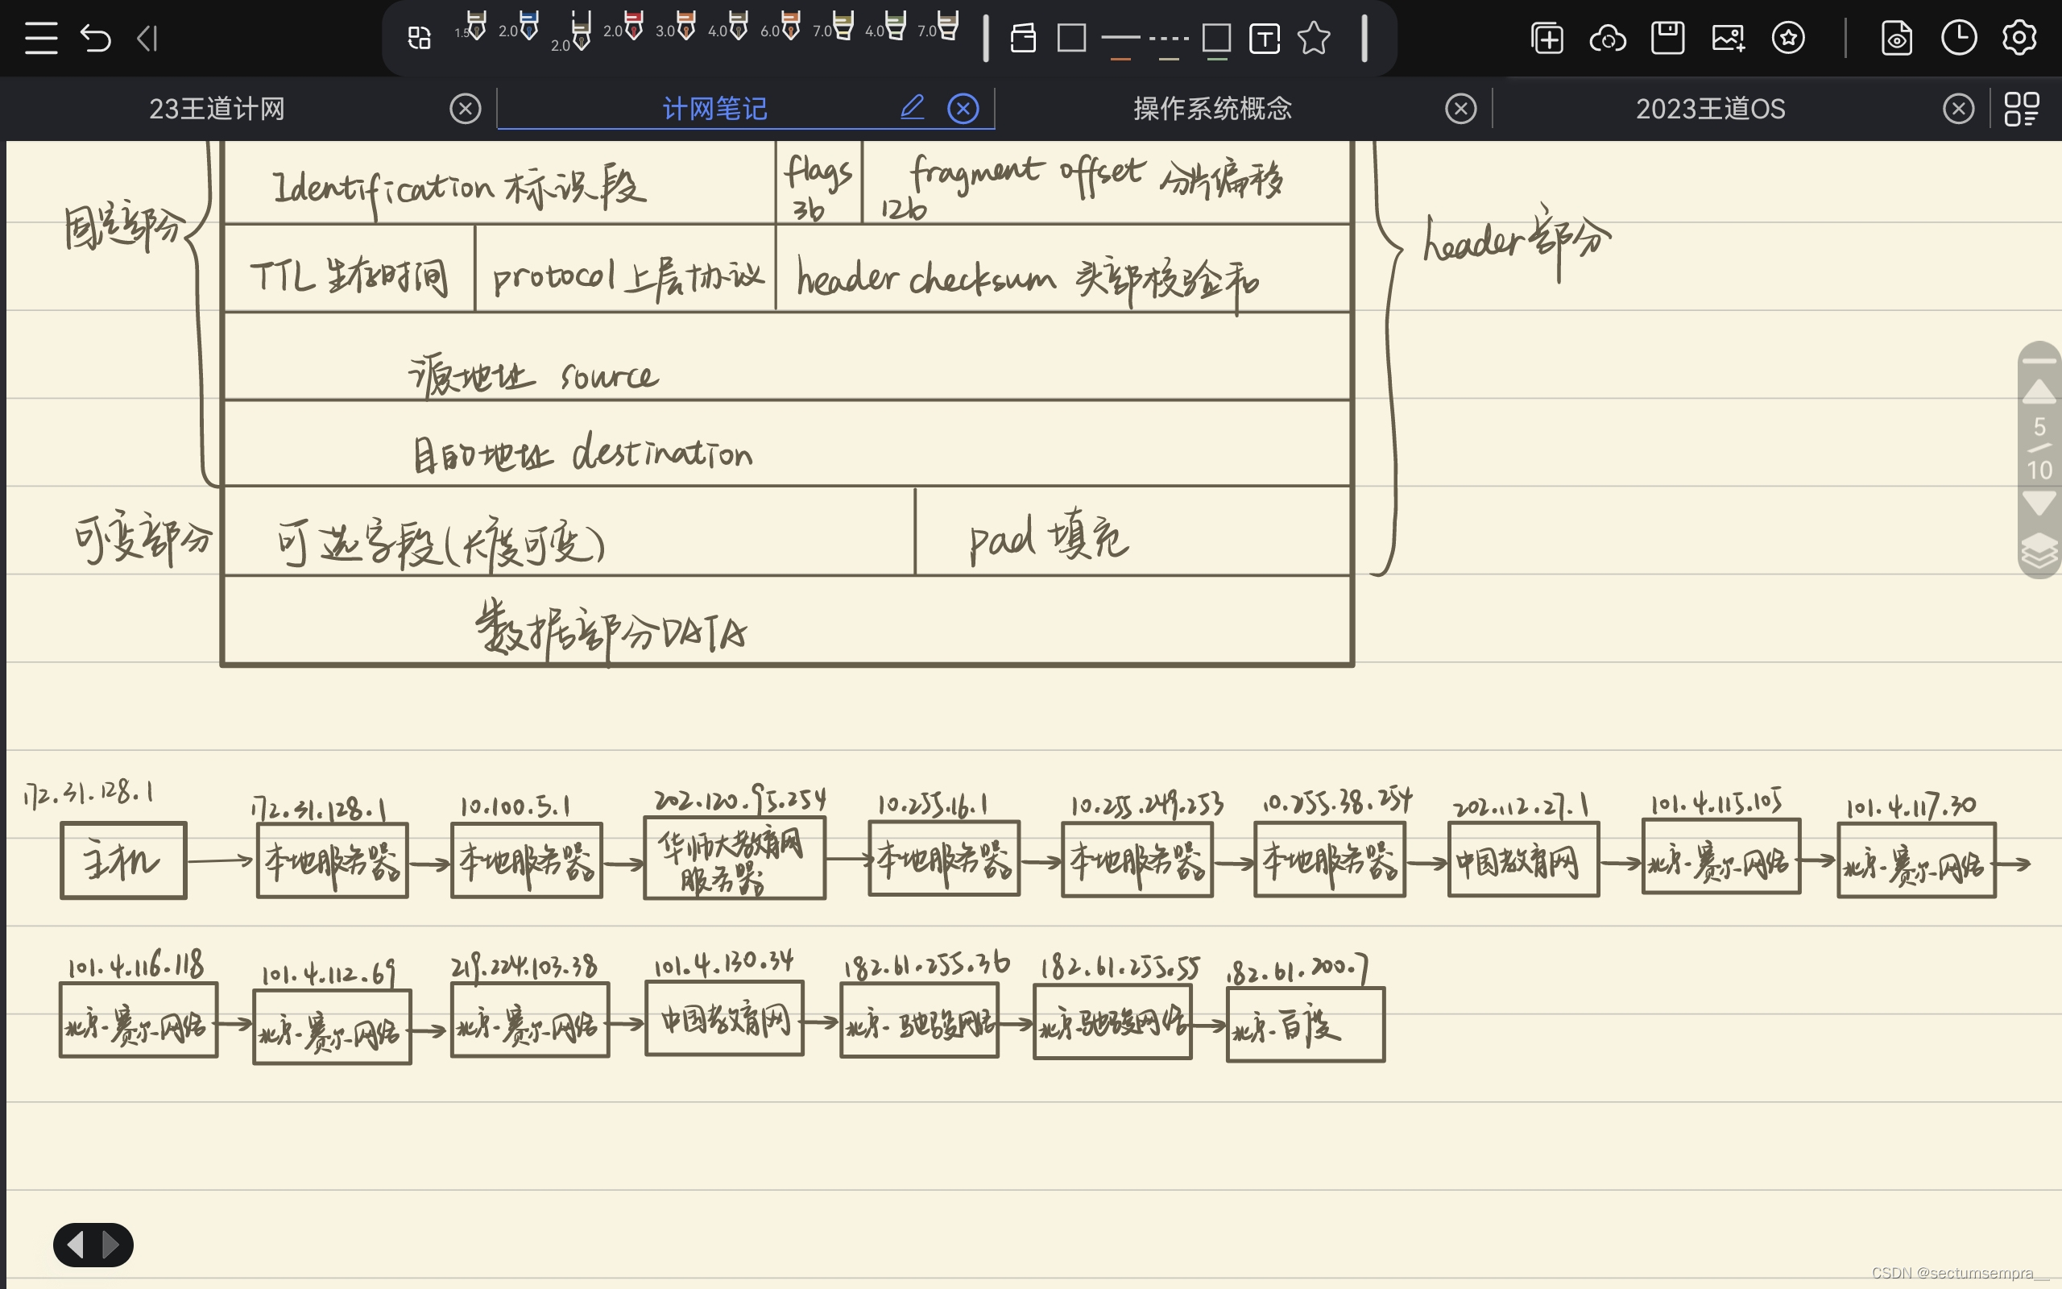Open the app settings gear
2062x1289 pixels.
point(2019,38)
